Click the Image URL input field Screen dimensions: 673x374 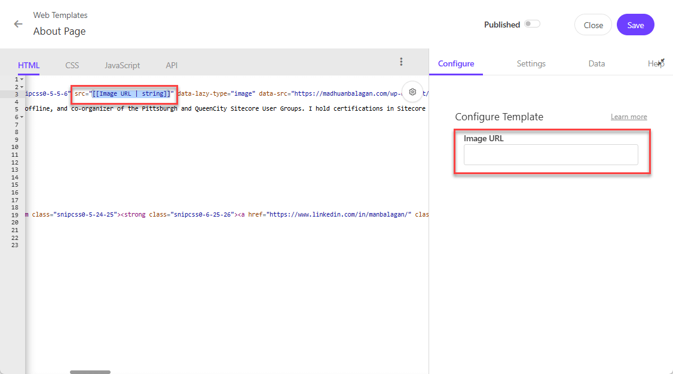[550, 155]
